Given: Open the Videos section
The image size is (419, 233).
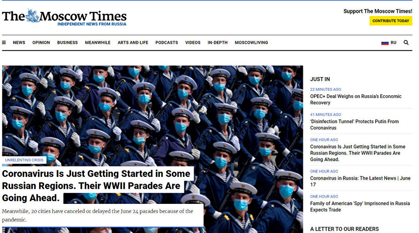Looking at the screenshot, I should [x=193, y=43].
